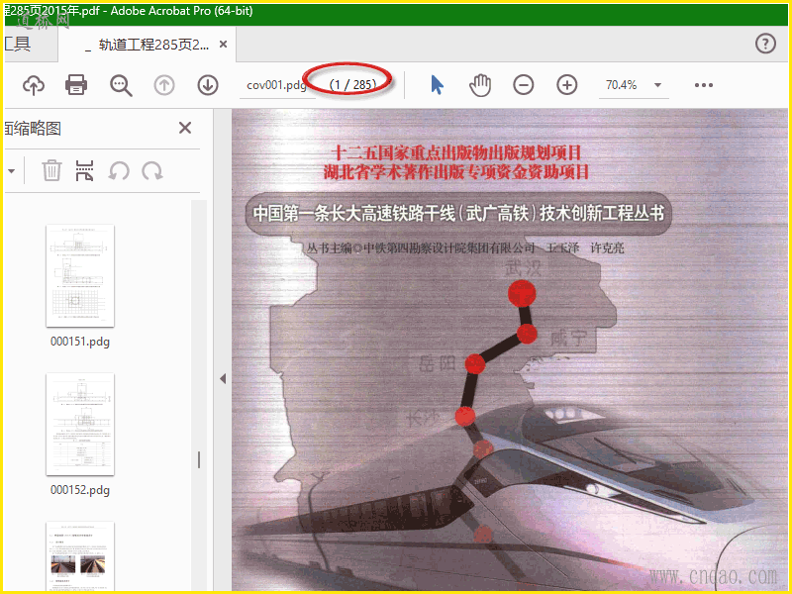
Task: Rotate page counterclockwise
Action: tap(119, 171)
